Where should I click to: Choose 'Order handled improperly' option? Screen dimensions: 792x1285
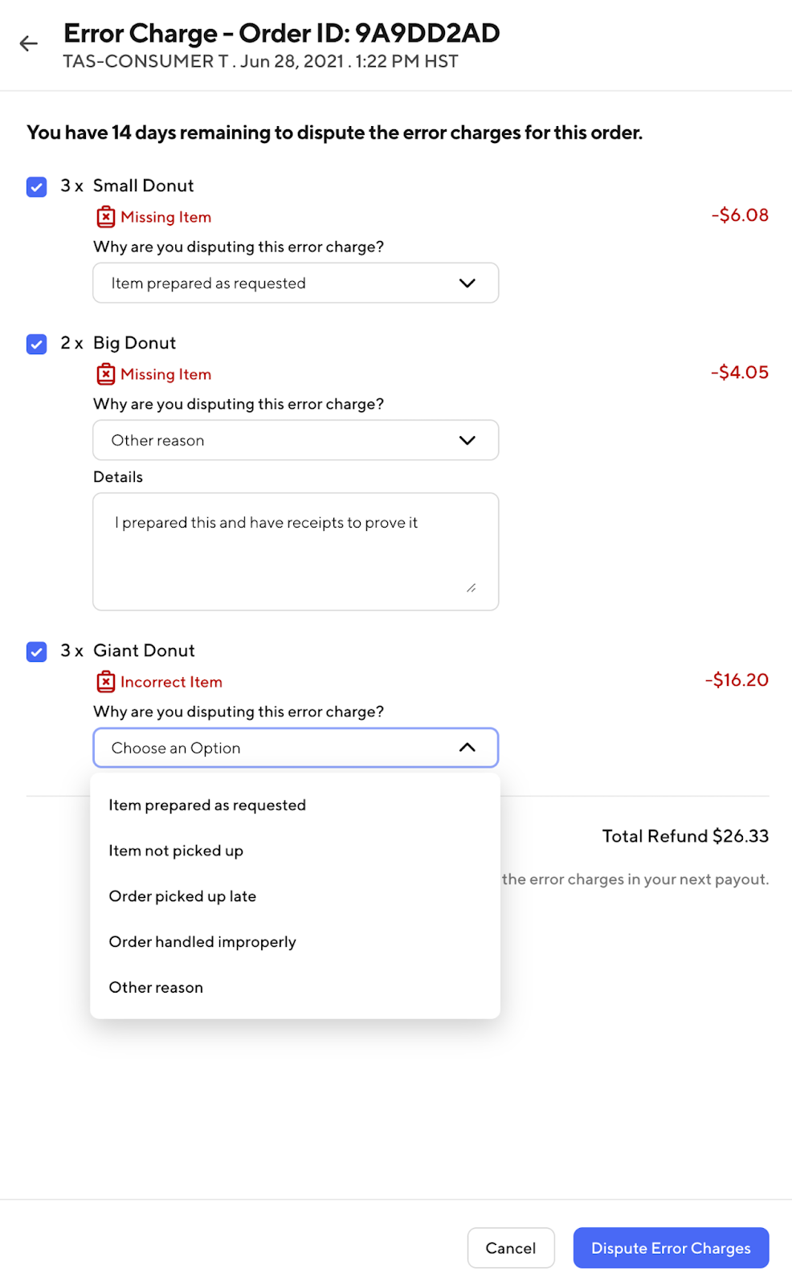(202, 942)
